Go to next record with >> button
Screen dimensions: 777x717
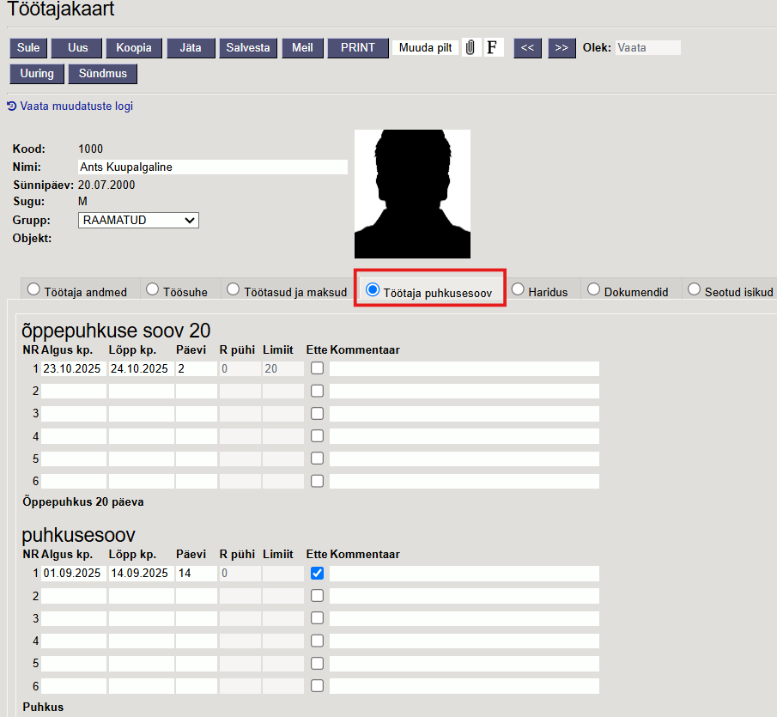[x=562, y=48]
